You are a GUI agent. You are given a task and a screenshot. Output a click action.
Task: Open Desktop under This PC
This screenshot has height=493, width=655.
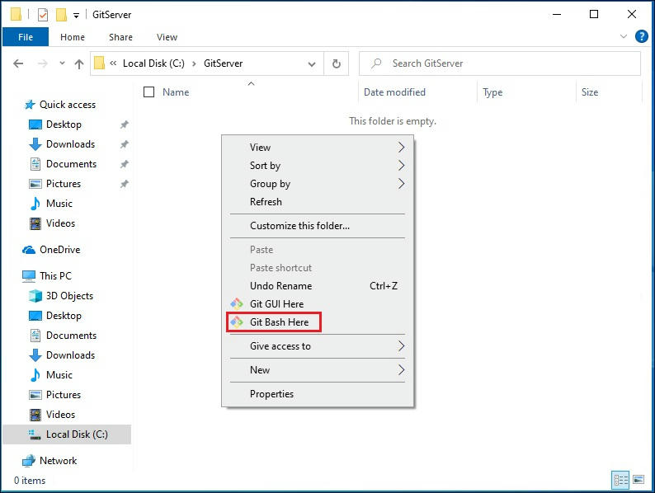pos(64,316)
